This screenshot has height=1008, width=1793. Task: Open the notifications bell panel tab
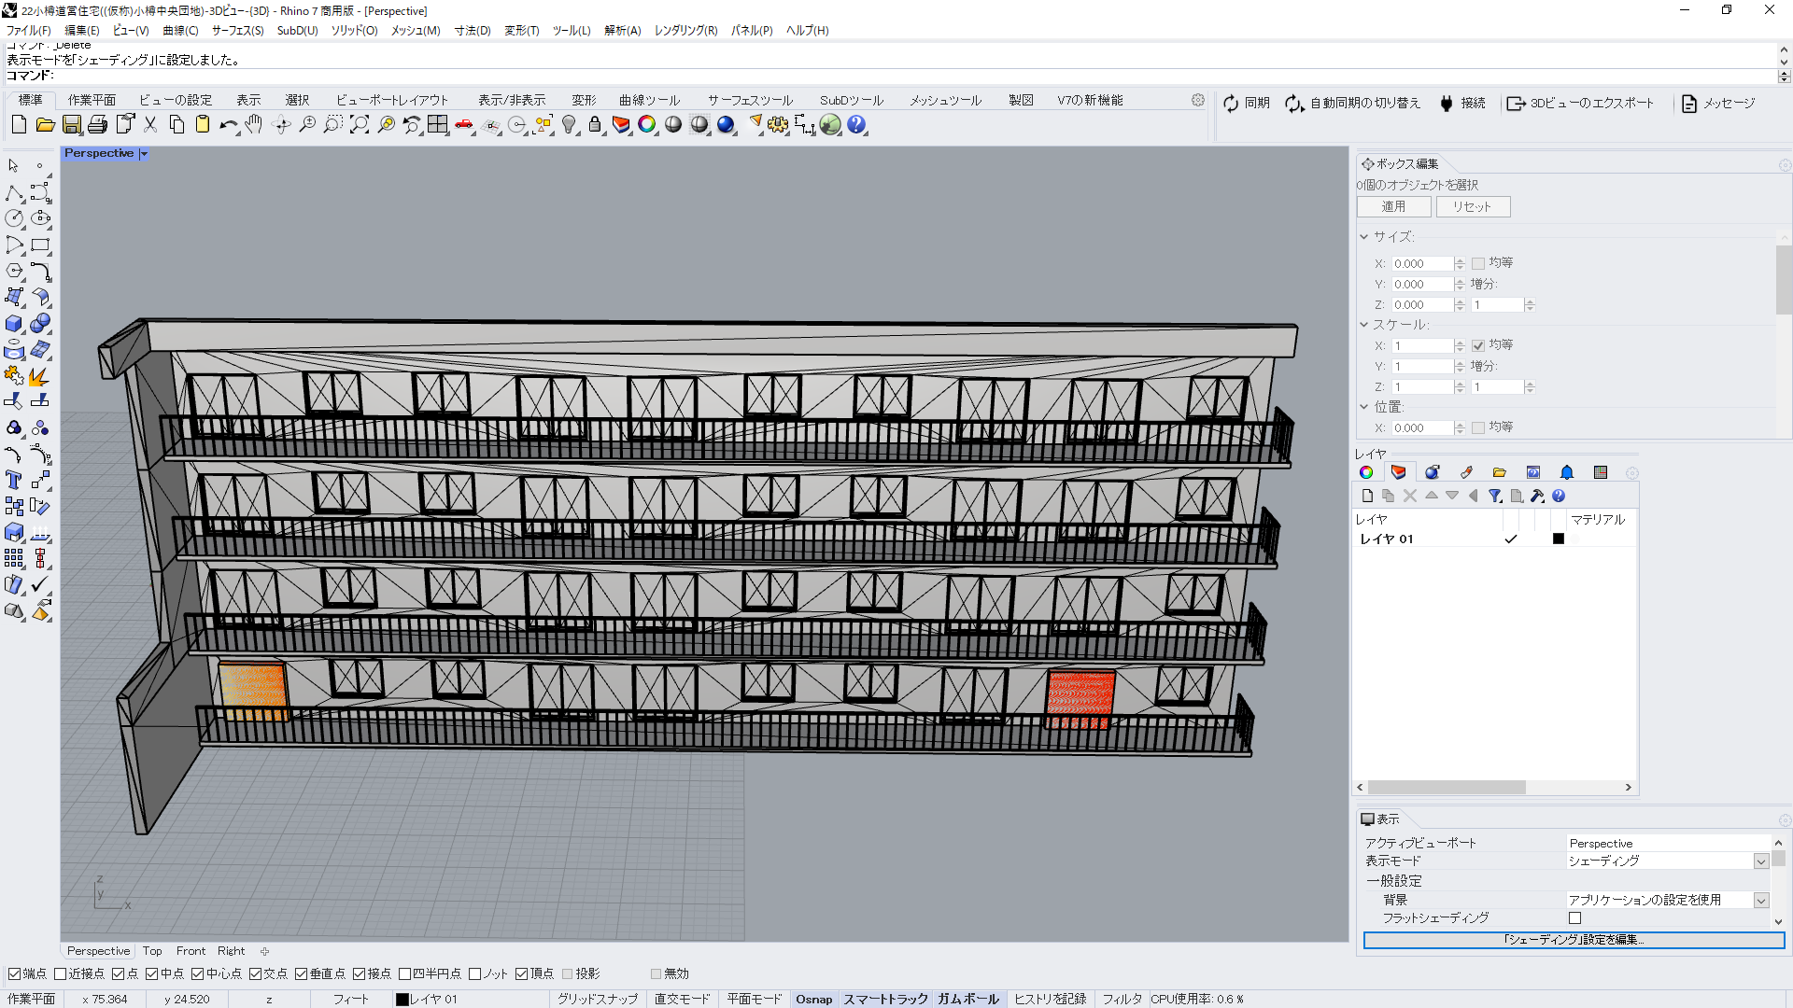pos(1567,472)
